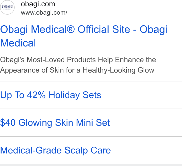Select the Up To 42% Holiday Sets sitelink
This screenshot has width=182, height=166.
click(51, 95)
